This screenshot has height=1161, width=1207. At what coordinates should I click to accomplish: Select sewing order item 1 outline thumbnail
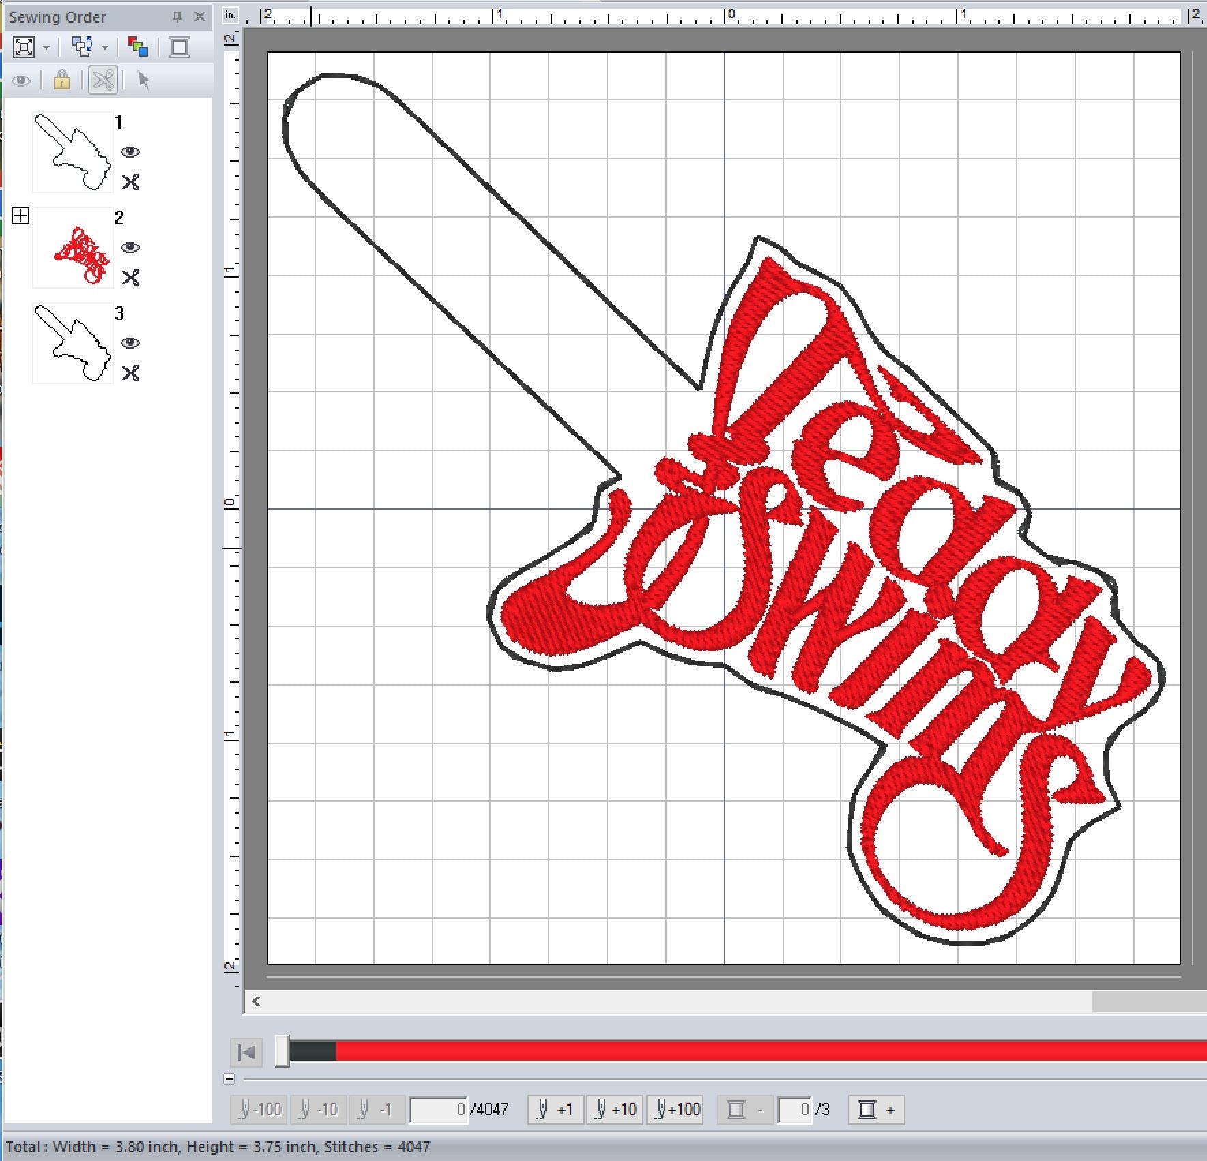pos(73,152)
